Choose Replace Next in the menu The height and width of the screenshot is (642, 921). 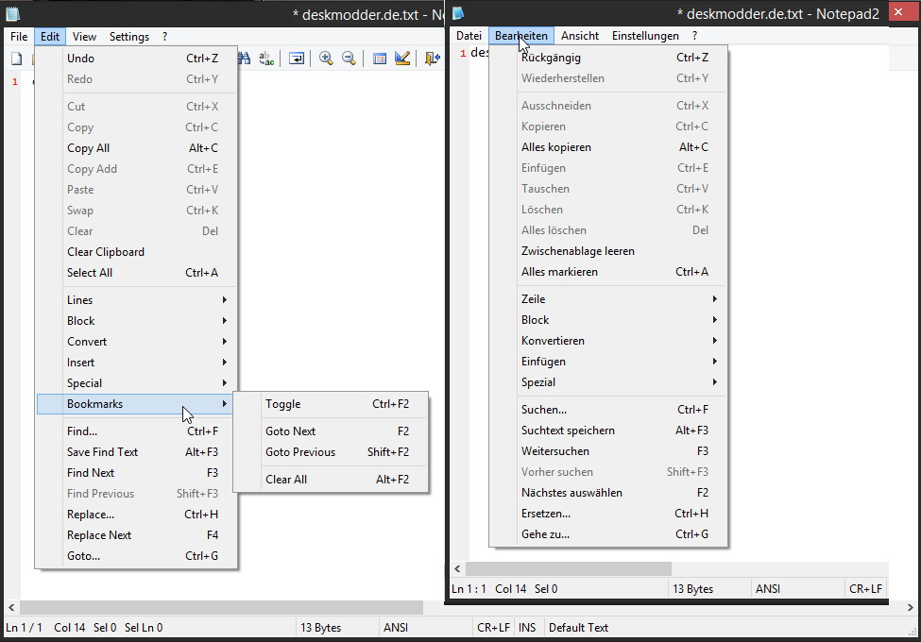point(137,535)
